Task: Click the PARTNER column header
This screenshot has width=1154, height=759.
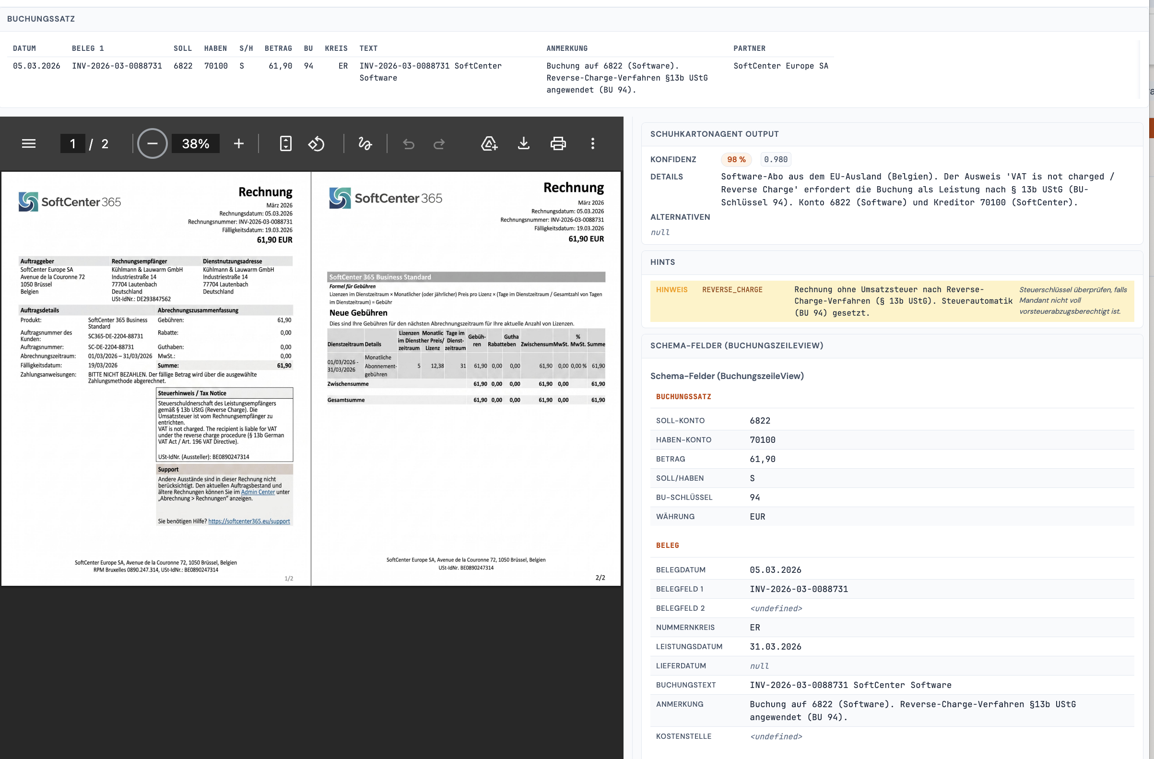Action: coord(749,48)
